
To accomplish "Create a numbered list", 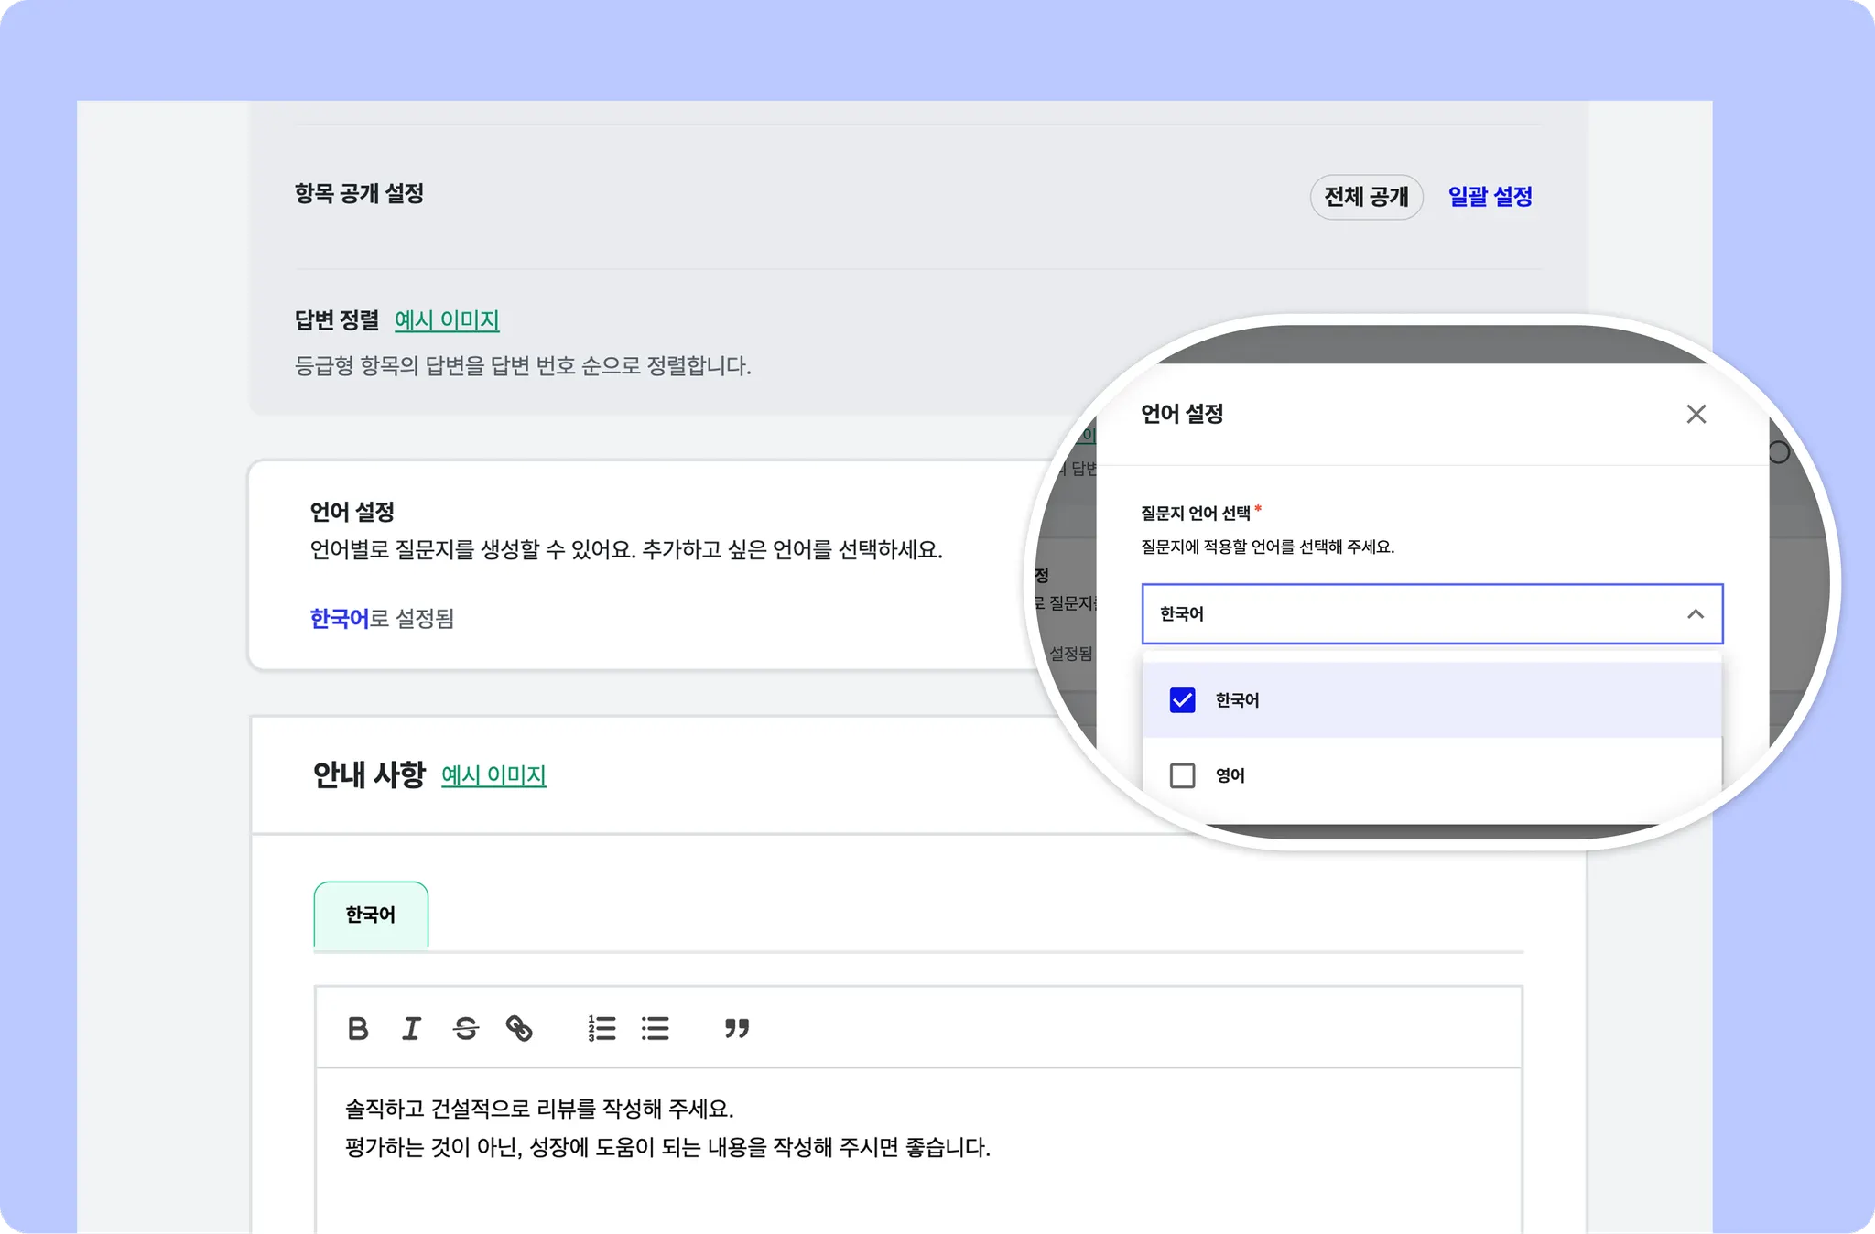I will click(x=602, y=1028).
